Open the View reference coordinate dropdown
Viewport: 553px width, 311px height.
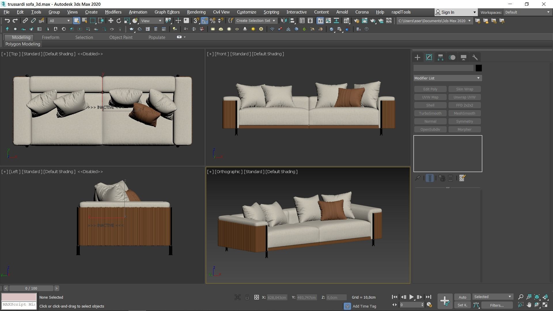pos(151,21)
